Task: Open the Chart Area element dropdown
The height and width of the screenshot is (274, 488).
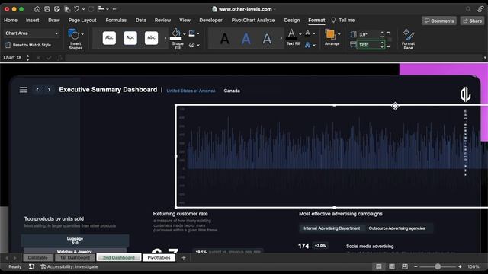Action: 56,33
